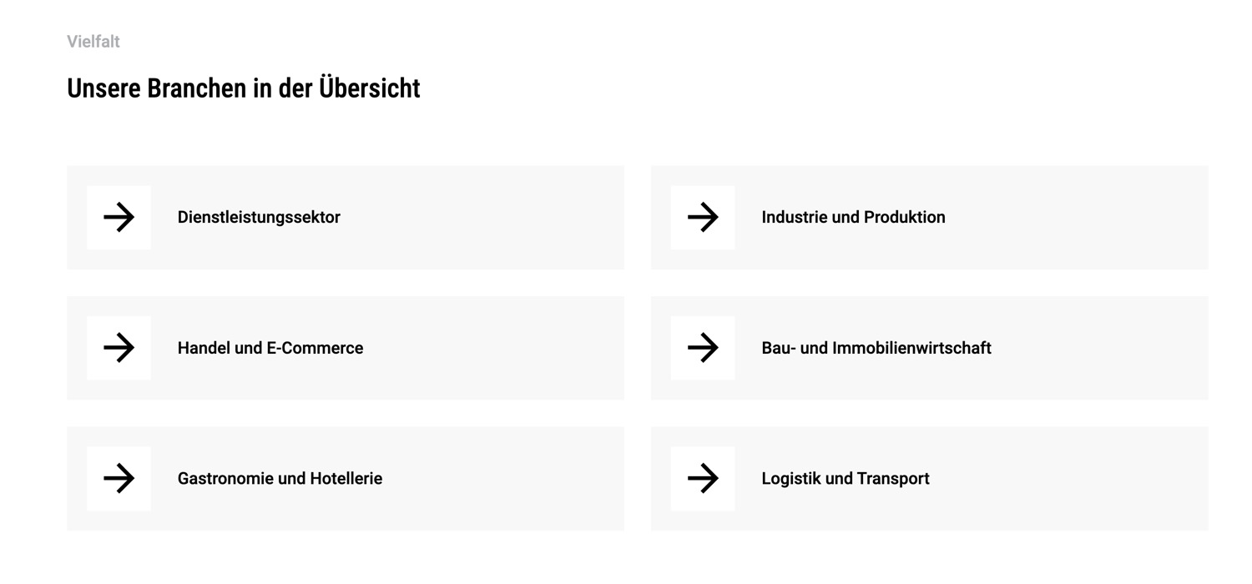This screenshot has height=584, width=1252.
Task: Select the arrow icon beside Gastronomie und Hotellerie
Action: (x=119, y=479)
